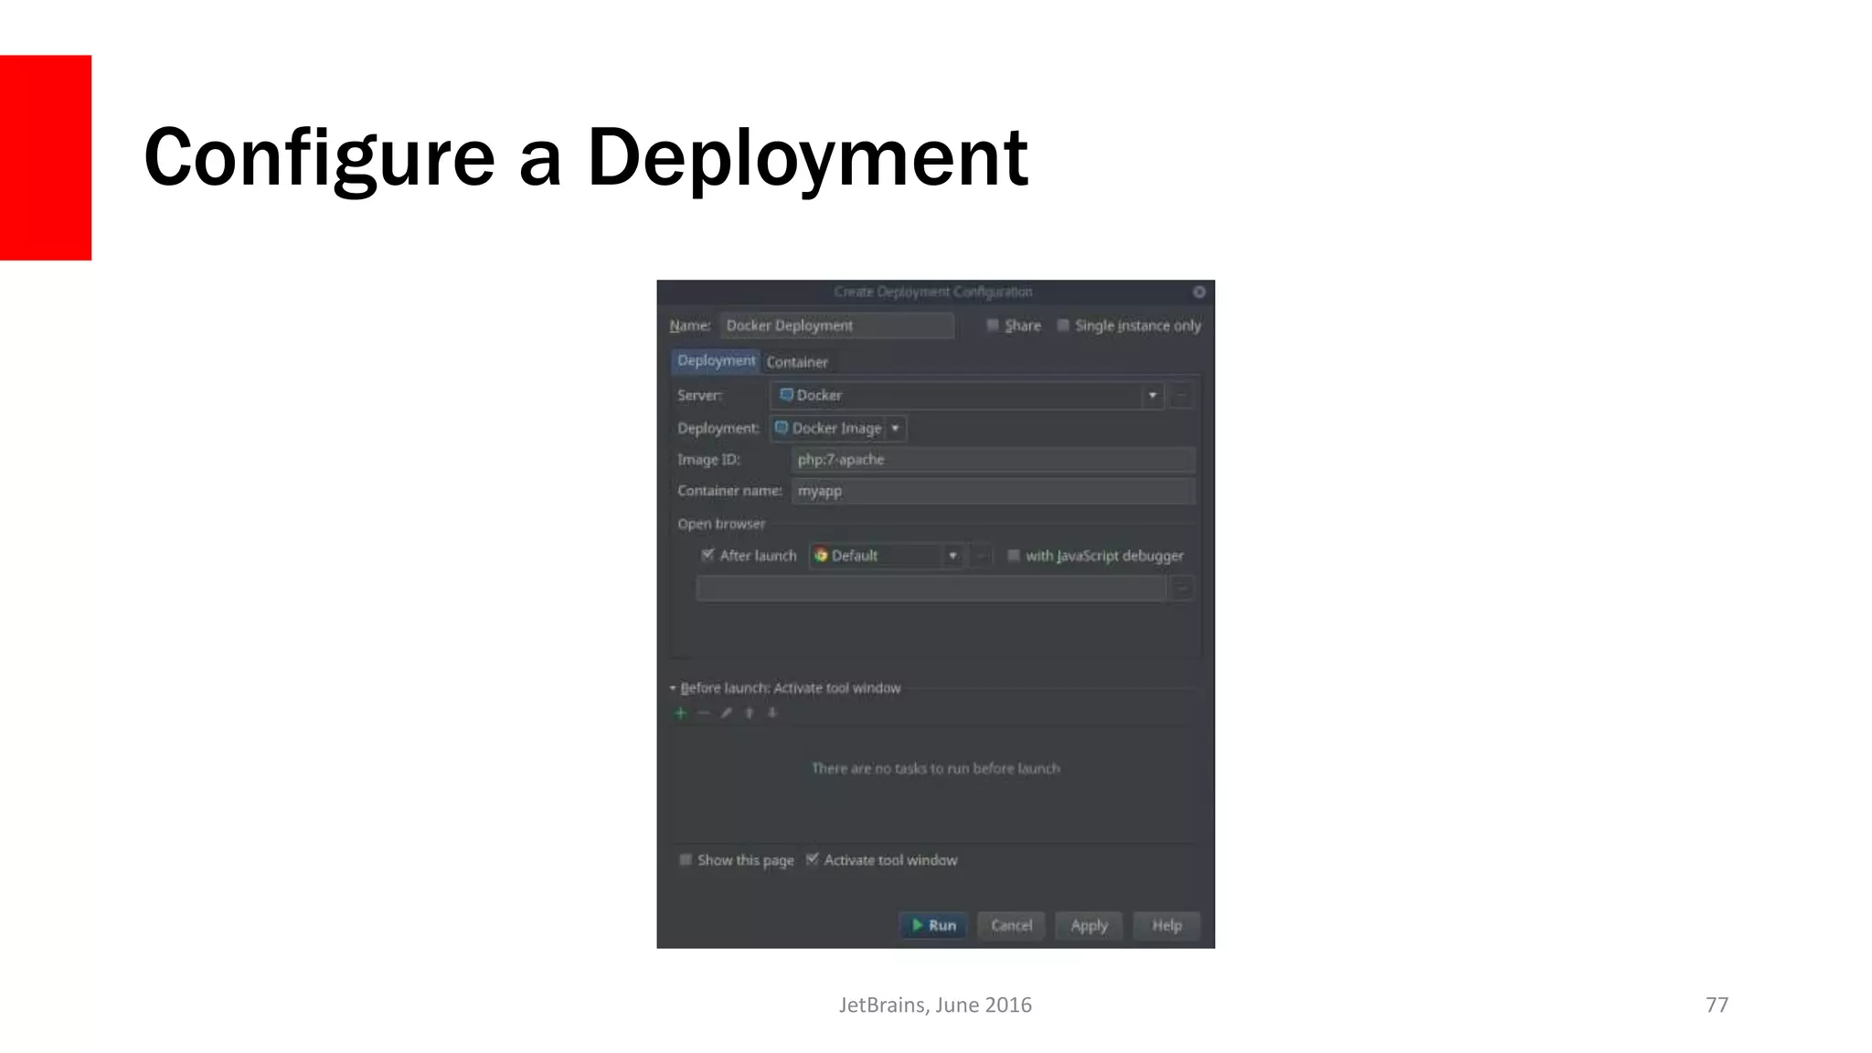Screen dimensions: 1872x1053
Task: Open the Server dropdown showing Docker
Action: [x=1152, y=396]
